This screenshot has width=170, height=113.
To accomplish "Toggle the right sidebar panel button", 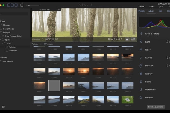I will (x=16, y=5).
